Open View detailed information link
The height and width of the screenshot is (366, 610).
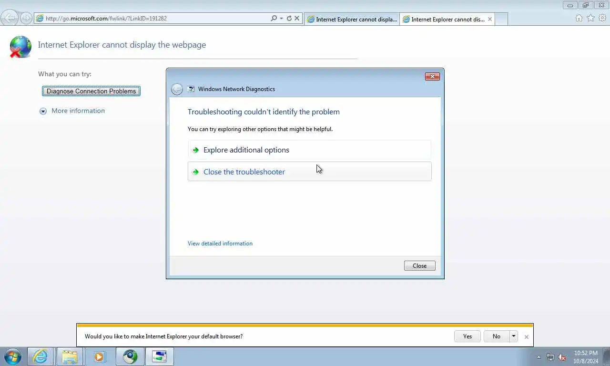(x=220, y=243)
